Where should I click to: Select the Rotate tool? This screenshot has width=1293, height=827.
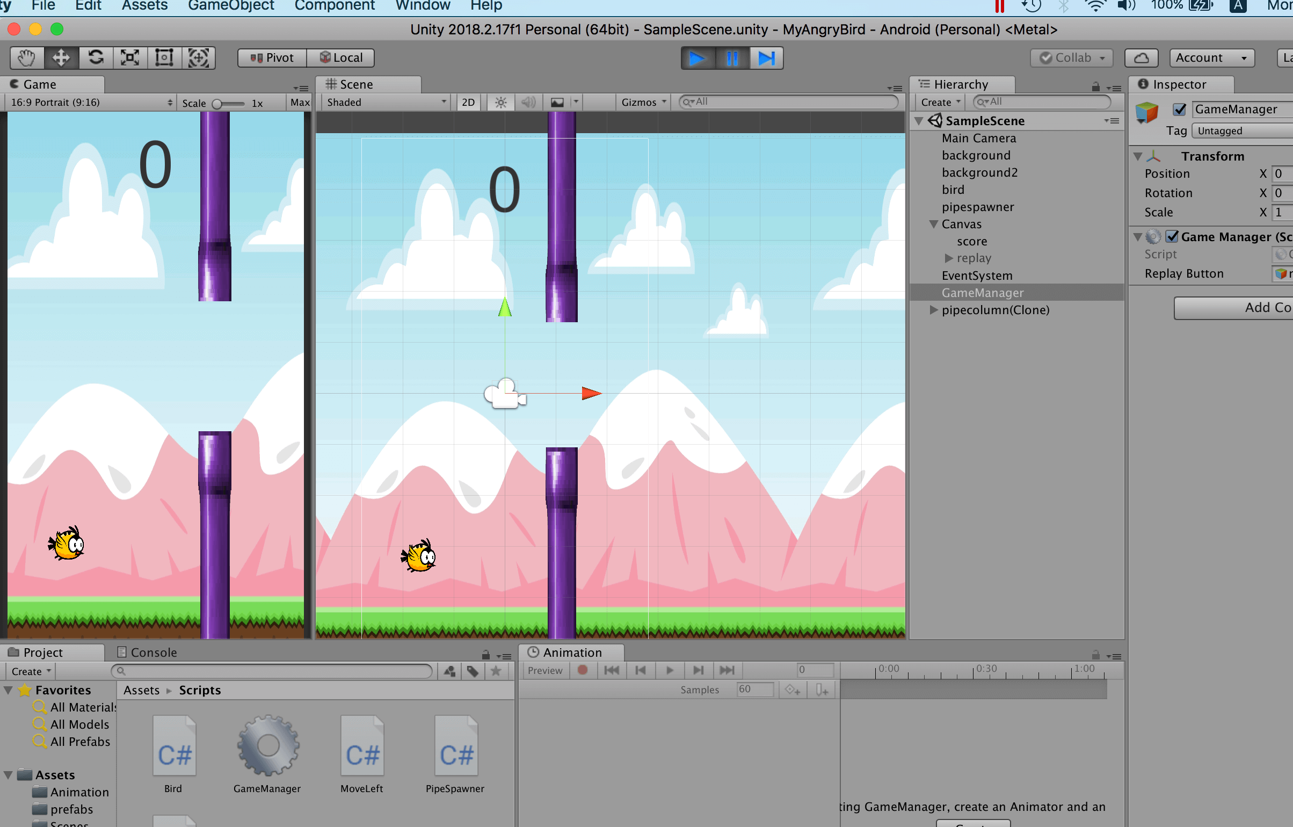[96, 57]
